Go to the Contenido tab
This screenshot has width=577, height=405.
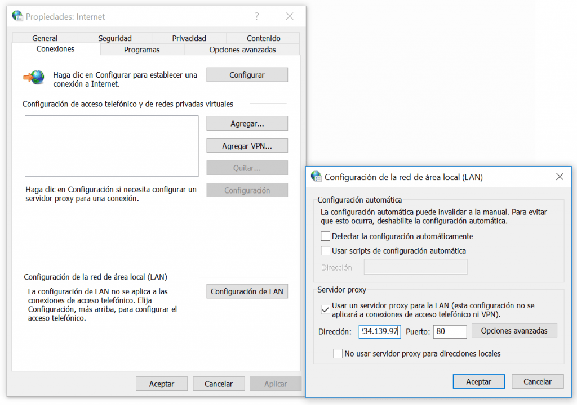(x=263, y=38)
